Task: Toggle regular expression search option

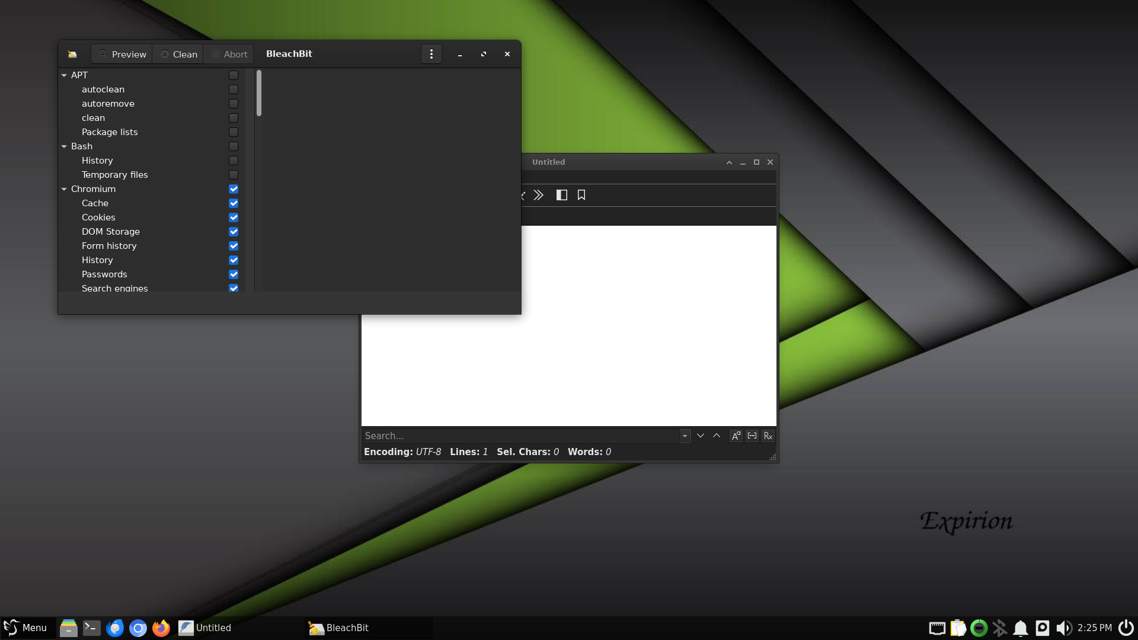Action: click(768, 436)
